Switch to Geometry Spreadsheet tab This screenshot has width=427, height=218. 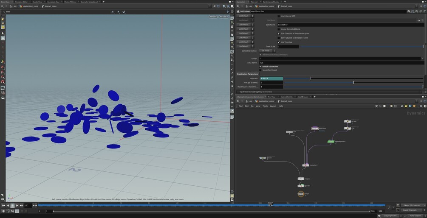(89, 2)
